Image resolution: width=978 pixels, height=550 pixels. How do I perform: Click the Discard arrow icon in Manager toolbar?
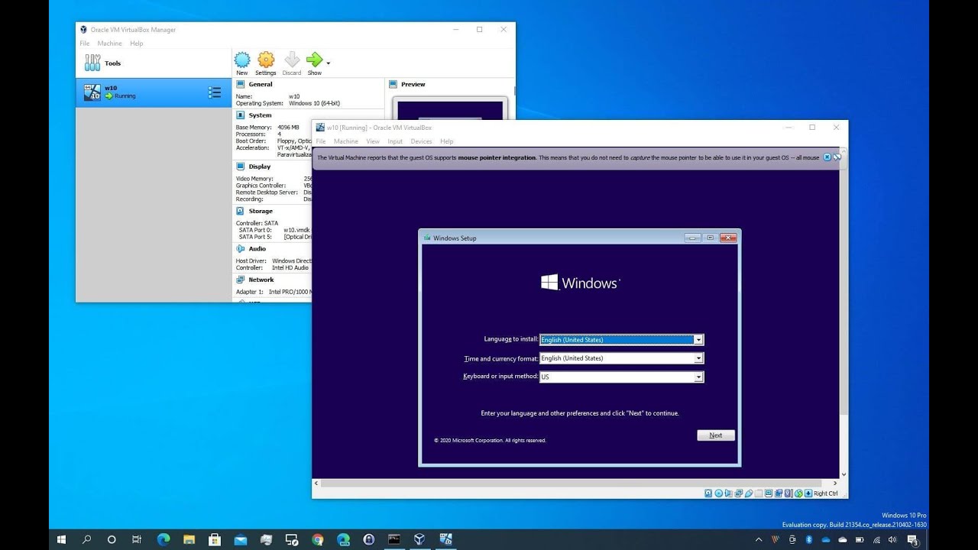coord(292,60)
